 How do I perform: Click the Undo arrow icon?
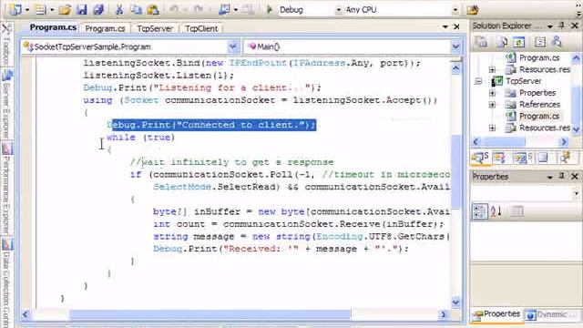(x=174, y=9)
